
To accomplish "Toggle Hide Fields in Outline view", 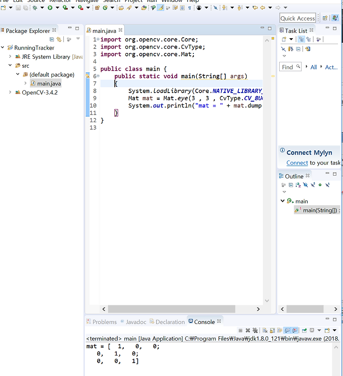I will [x=305, y=185].
